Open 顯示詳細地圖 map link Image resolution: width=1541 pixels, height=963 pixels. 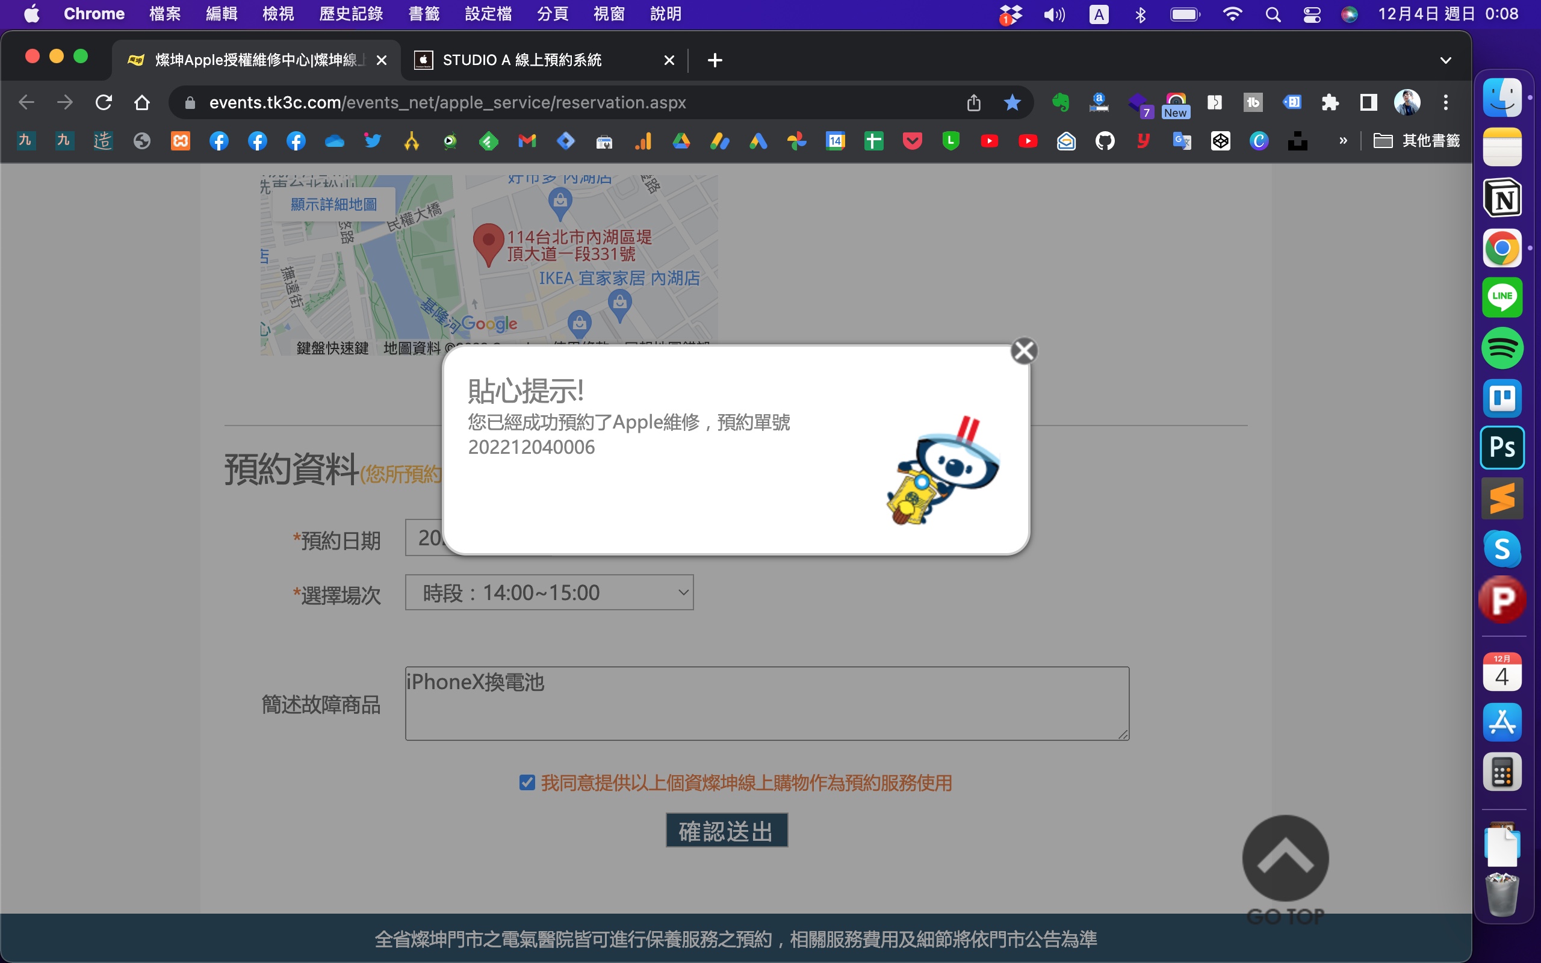[333, 204]
